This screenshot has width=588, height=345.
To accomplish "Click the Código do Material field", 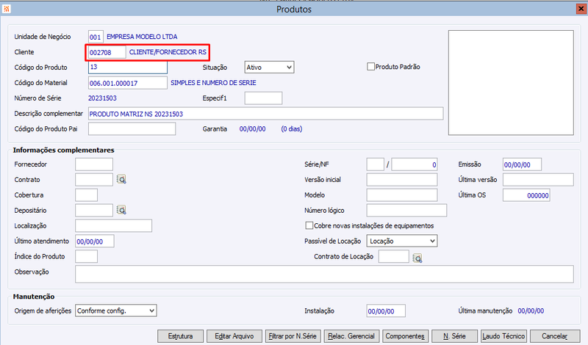I will pyautogui.click(x=128, y=83).
